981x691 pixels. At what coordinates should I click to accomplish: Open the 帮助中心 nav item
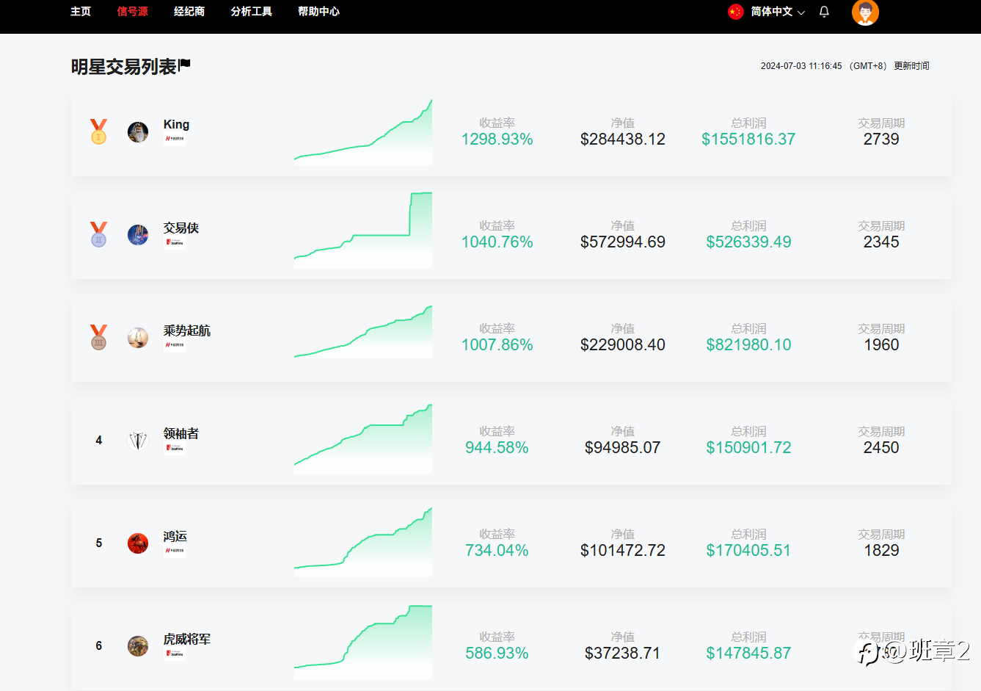pyautogui.click(x=318, y=12)
